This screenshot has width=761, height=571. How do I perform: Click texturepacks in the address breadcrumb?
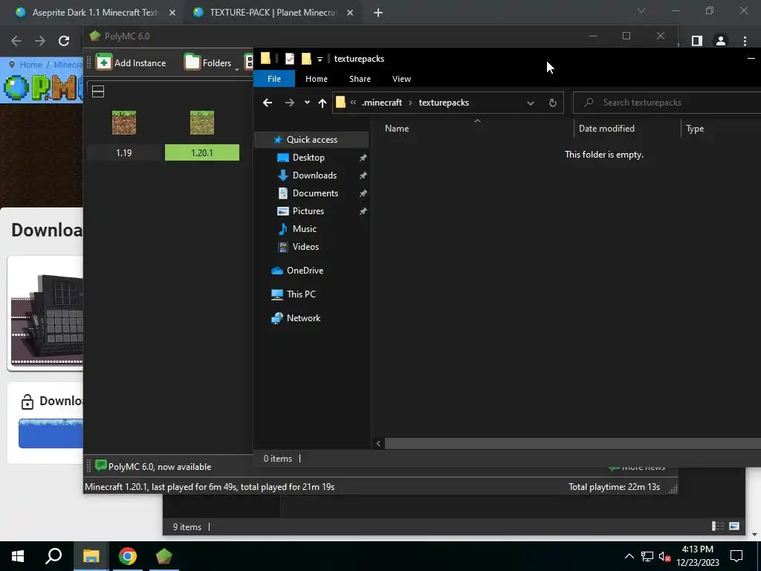pos(444,103)
